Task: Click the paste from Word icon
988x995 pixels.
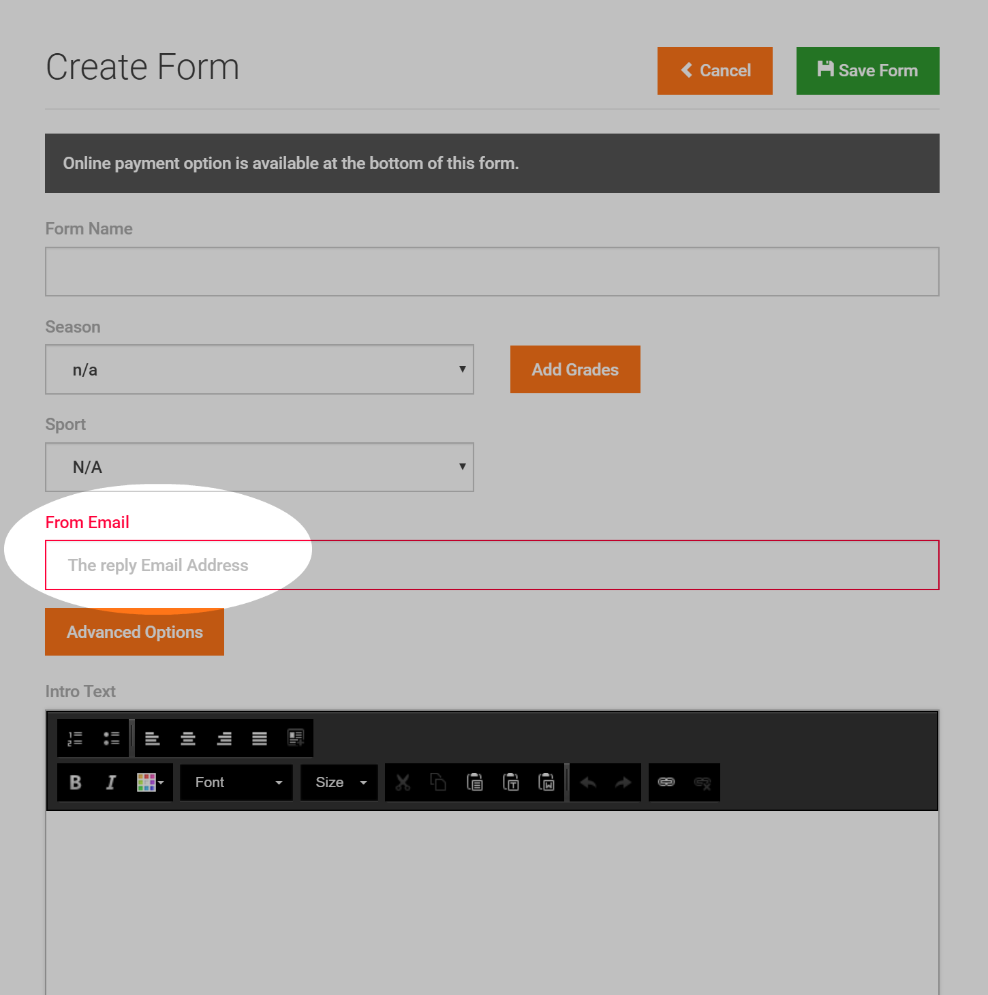Action: click(x=546, y=782)
